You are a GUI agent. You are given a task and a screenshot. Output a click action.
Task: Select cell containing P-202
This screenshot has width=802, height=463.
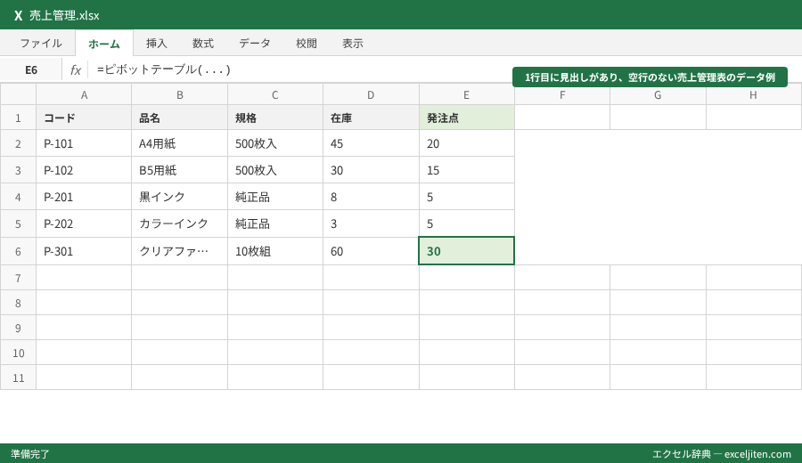(x=84, y=223)
